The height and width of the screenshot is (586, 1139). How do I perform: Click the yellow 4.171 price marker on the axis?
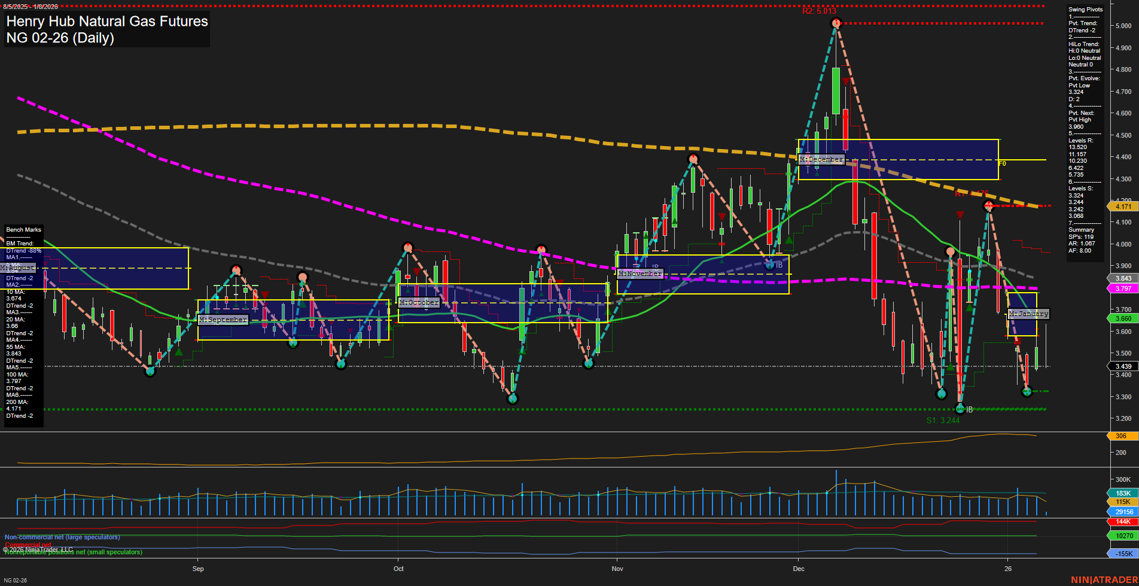coord(1123,206)
